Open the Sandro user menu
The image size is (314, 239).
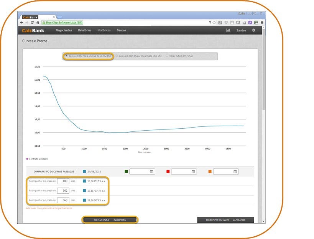241,30
